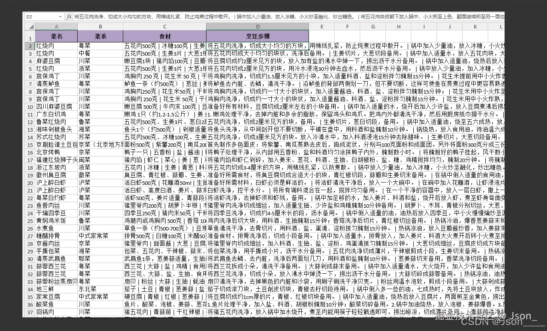Click the ingredients cell starting 茄子 | 土豆
The height and width of the screenshot is (331, 547).
[165, 289]
